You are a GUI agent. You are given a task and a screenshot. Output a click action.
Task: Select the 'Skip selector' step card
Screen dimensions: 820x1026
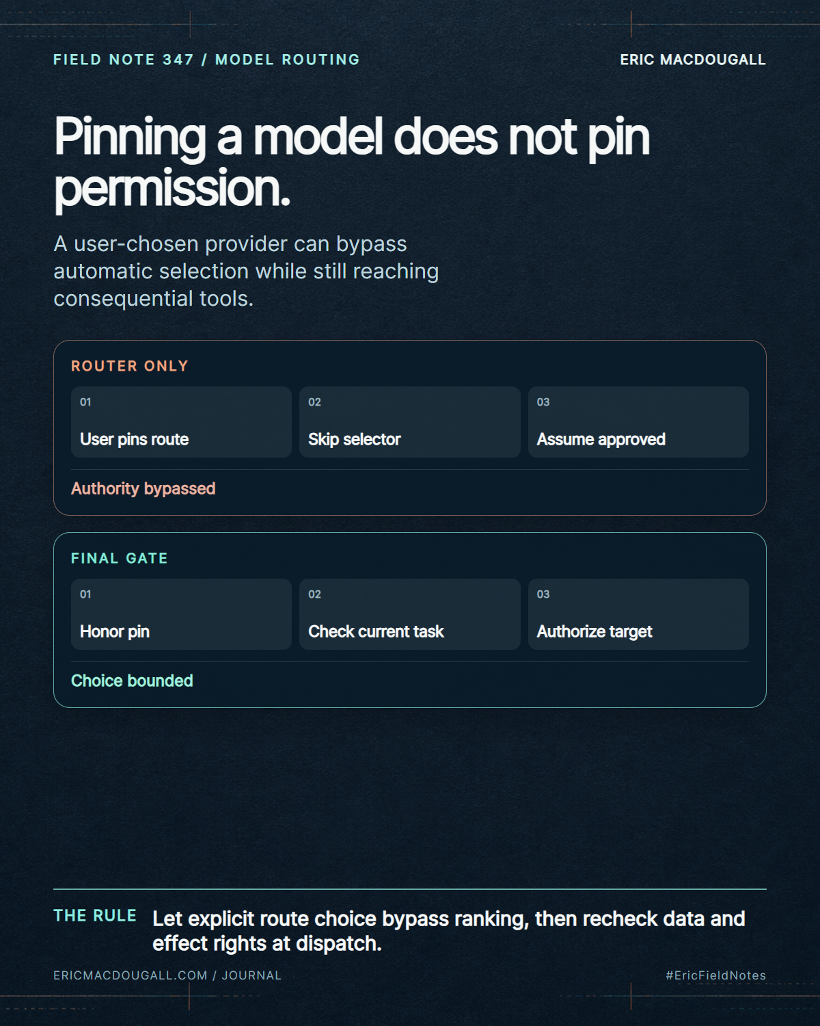pyautogui.click(x=409, y=422)
